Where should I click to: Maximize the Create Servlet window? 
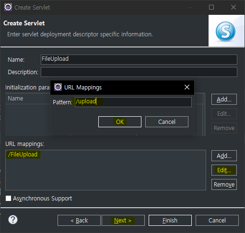coord(211,7)
